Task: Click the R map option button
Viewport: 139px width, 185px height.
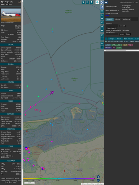Action: [102, 43]
